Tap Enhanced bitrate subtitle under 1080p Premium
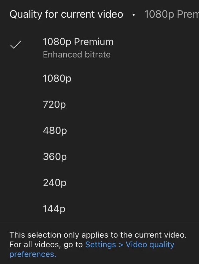The width and height of the screenshot is (199, 264). 77,54
